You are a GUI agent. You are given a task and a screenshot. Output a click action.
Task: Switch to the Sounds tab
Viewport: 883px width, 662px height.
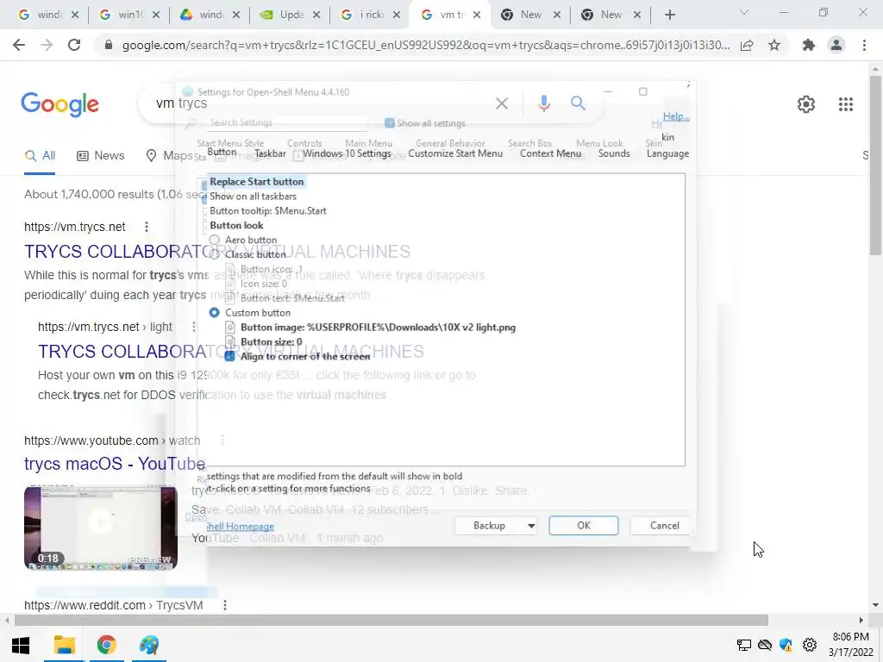coord(614,153)
